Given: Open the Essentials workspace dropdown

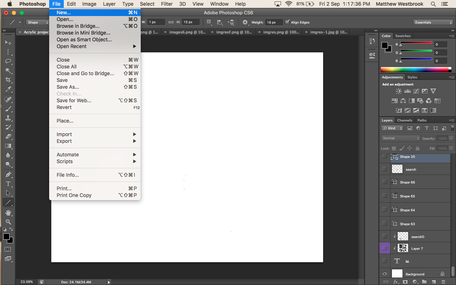Looking at the screenshot, I should 434,22.
